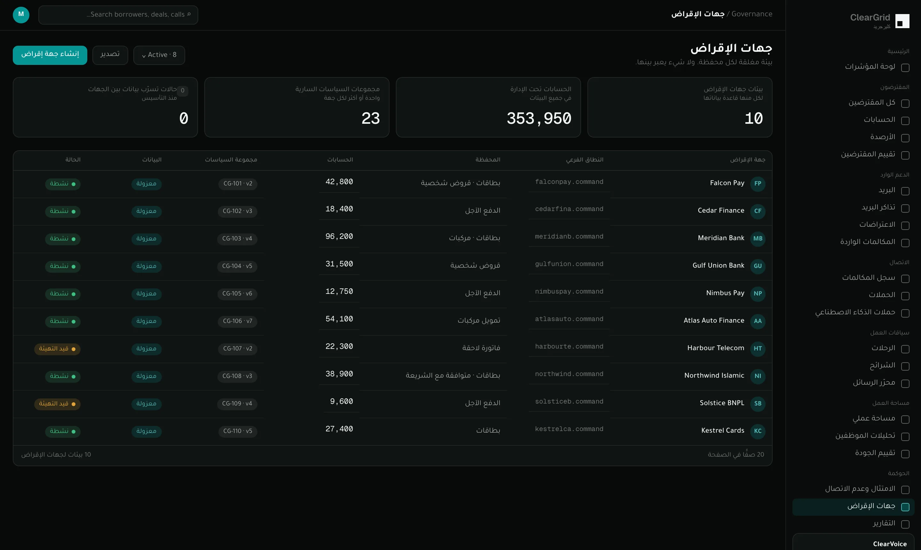
Task: Click مجموعة السياسات column header
Action: [x=231, y=160]
